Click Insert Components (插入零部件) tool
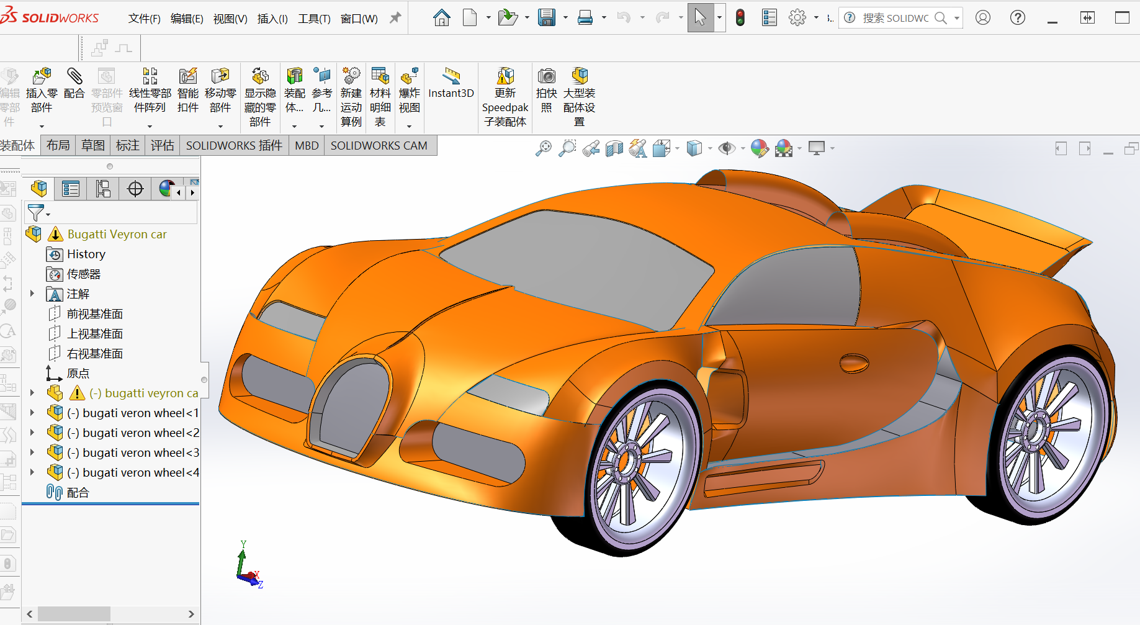This screenshot has width=1140, height=625. click(x=42, y=91)
